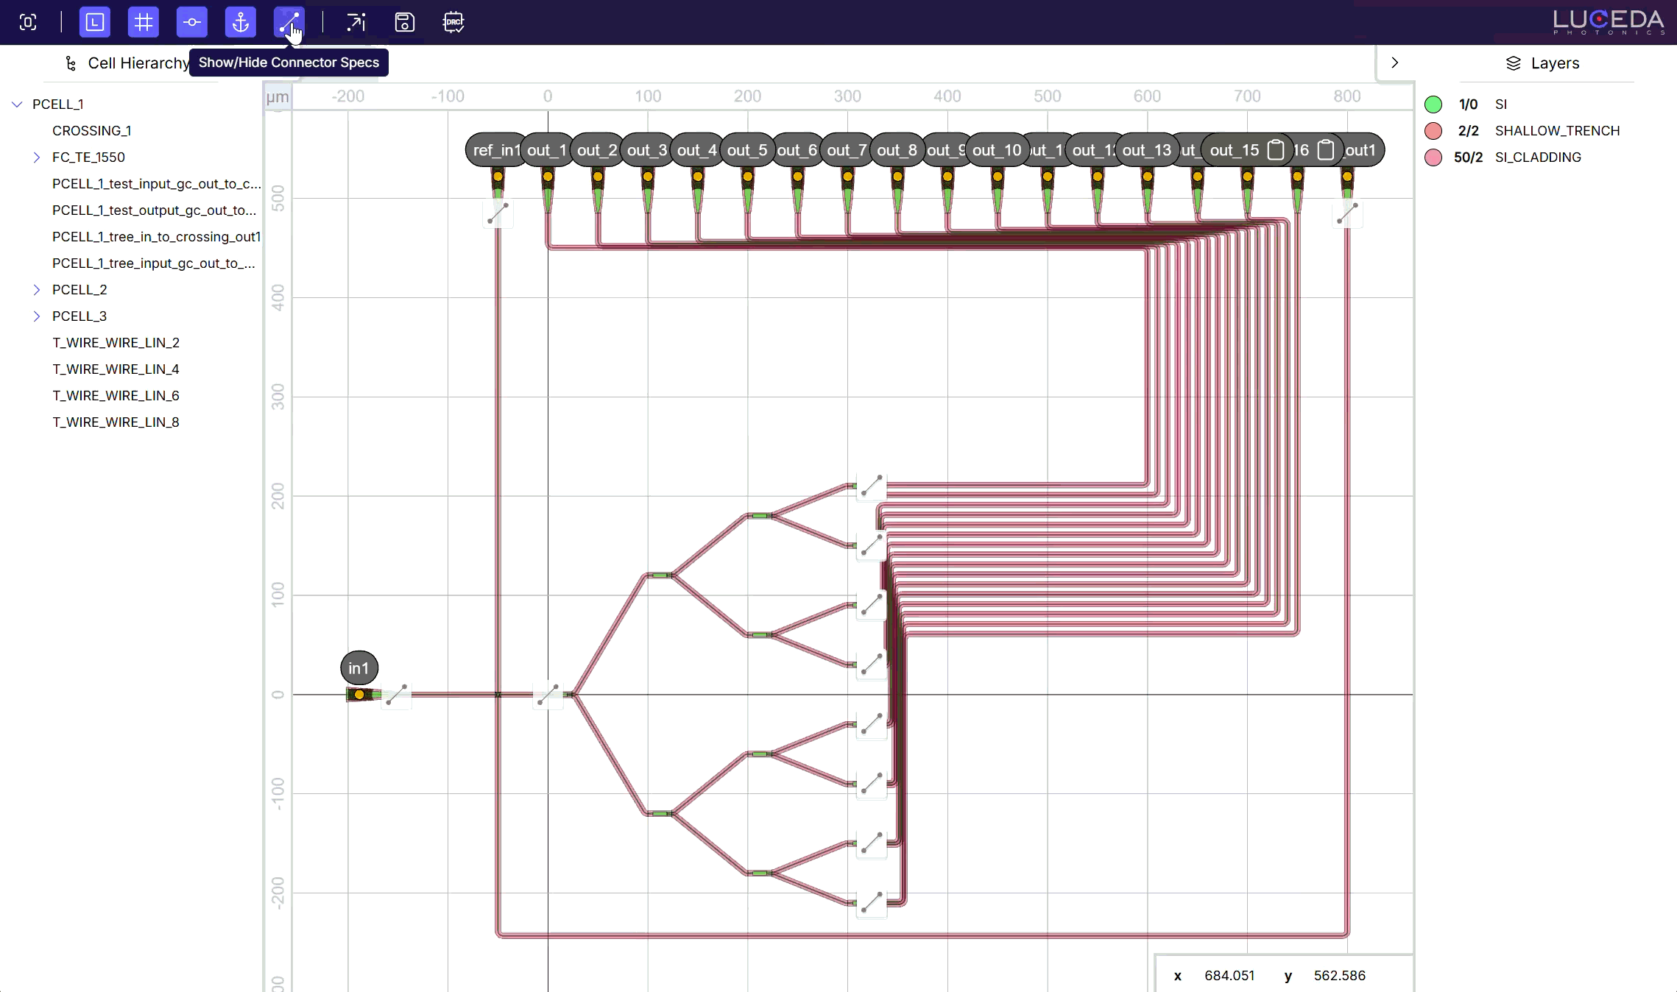Viewport: 1677px width, 992px height.
Task: Click Show/Hide Connector Specs tool
Action: pyautogui.click(x=289, y=22)
